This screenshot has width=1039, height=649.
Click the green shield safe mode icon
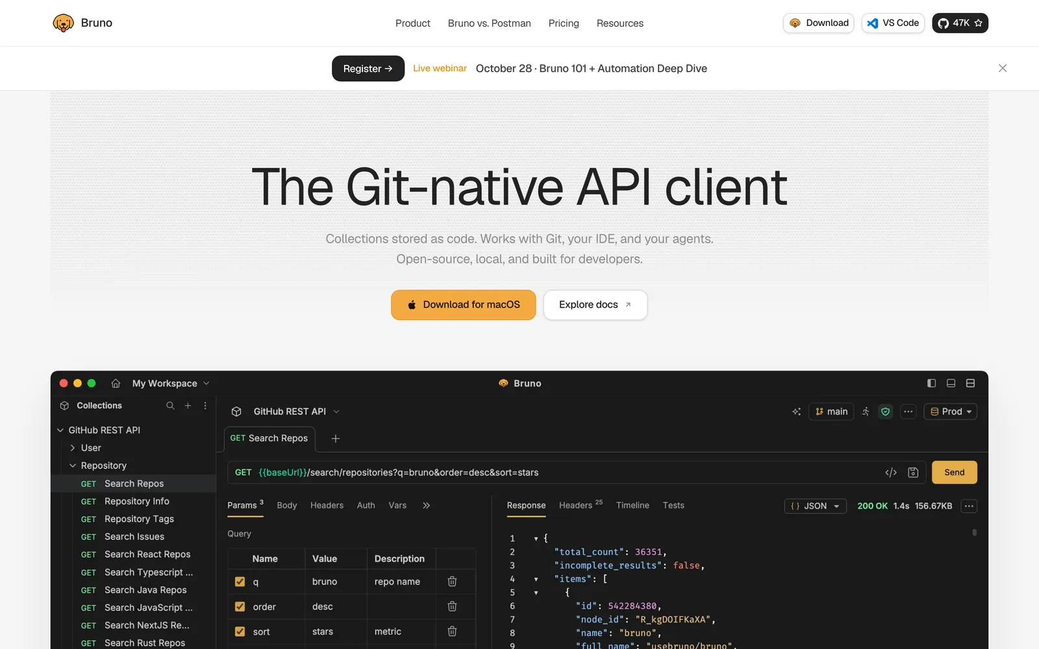coord(885,411)
